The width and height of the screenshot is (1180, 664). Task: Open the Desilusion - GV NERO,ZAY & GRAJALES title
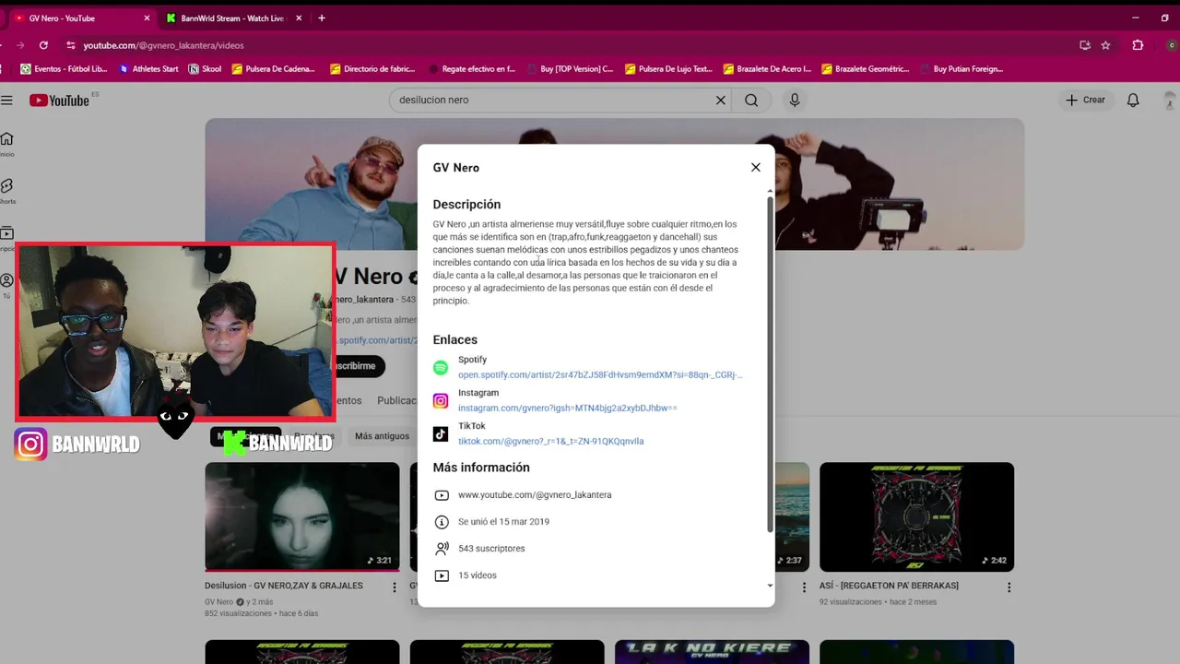click(x=284, y=586)
